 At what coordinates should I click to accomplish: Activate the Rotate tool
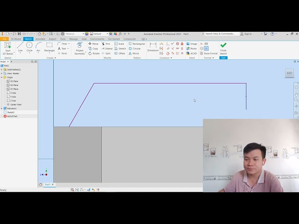(94, 54)
